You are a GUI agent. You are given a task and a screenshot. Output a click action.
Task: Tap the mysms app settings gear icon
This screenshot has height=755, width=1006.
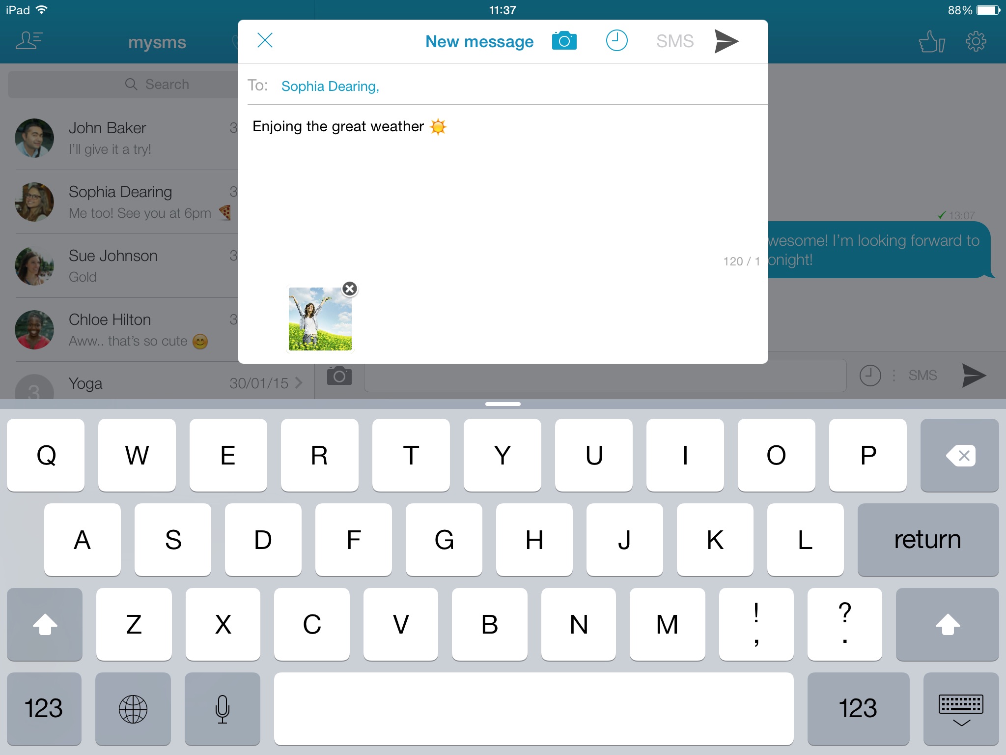[x=975, y=42]
